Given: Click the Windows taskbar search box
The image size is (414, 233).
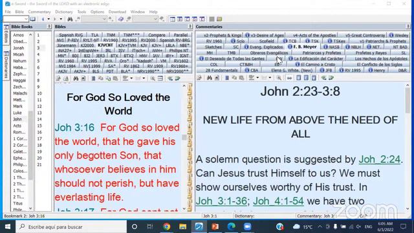Looking at the screenshot, I should coord(71,227).
